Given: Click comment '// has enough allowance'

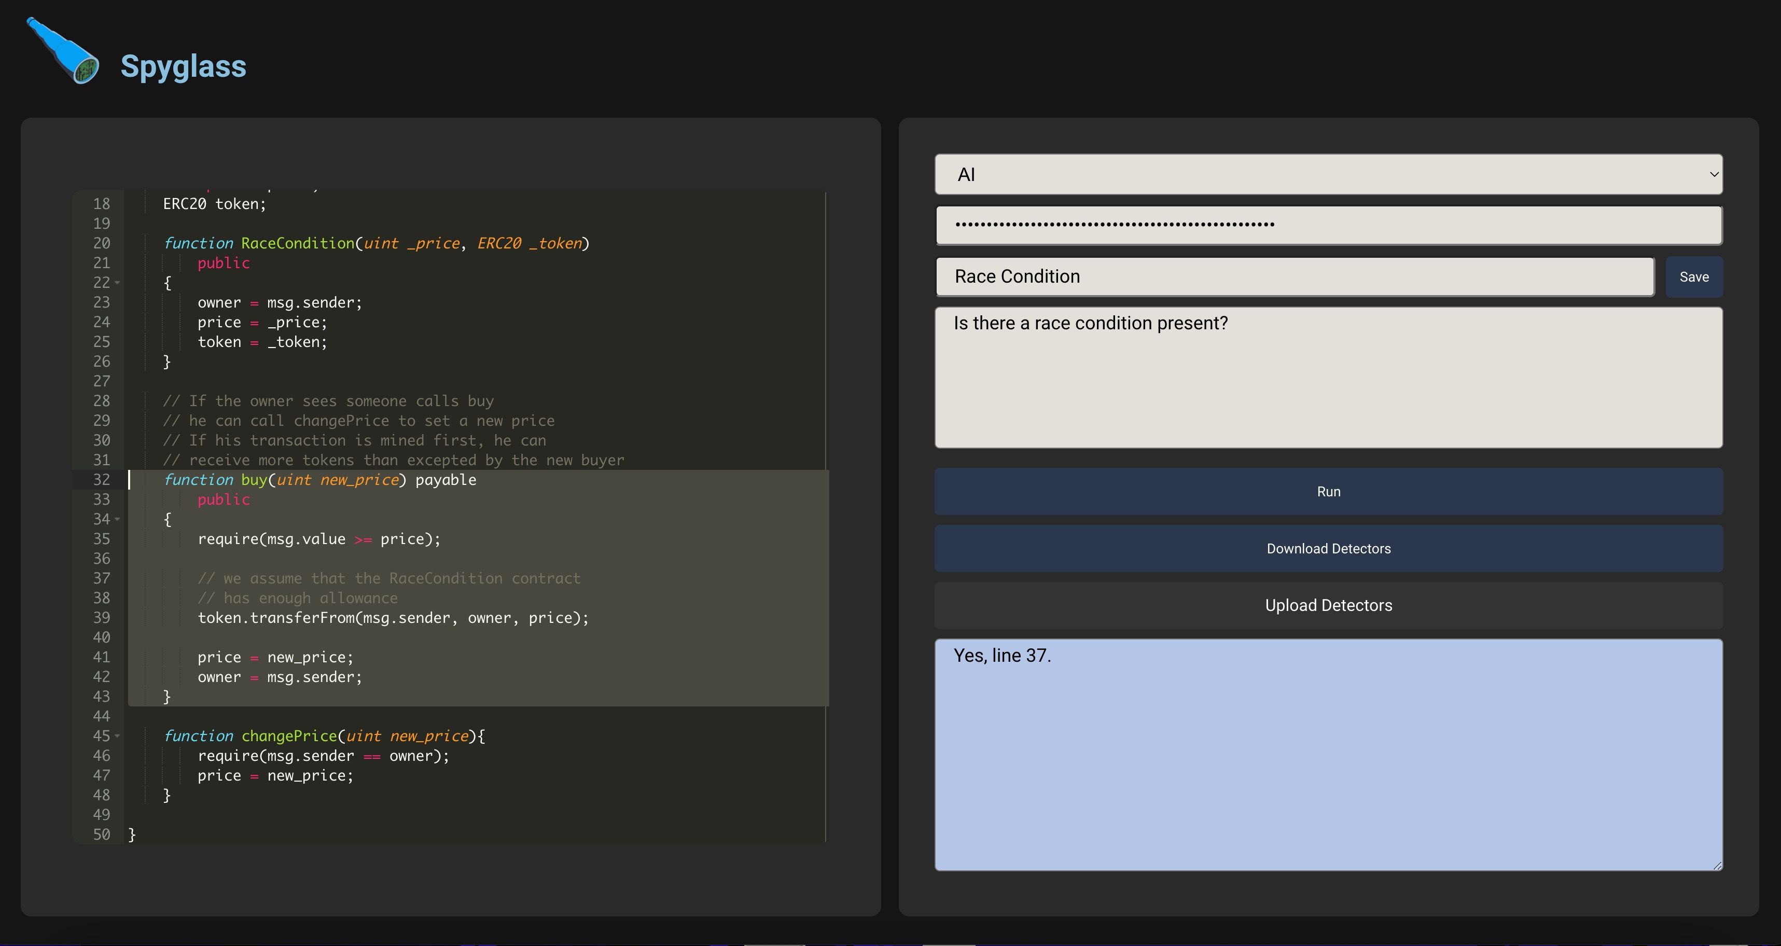Looking at the screenshot, I should (x=297, y=598).
